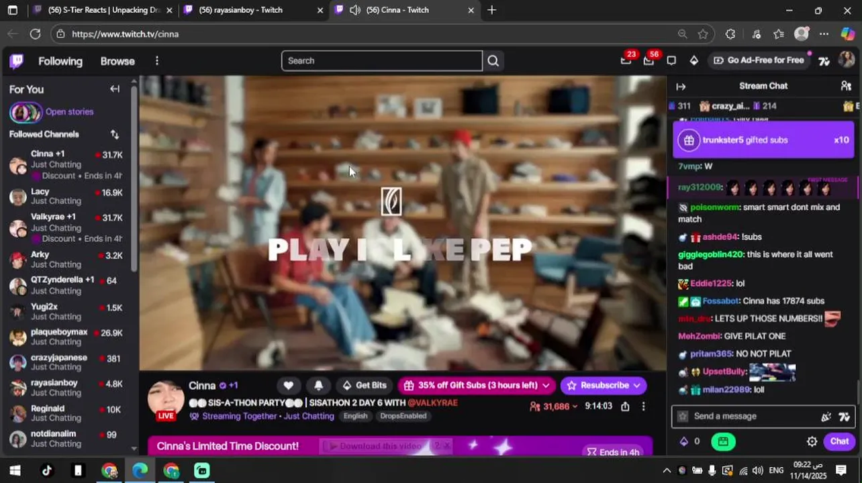Open the Get Bits diamond icon in top bar
The height and width of the screenshot is (483, 862).
coord(694,60)
